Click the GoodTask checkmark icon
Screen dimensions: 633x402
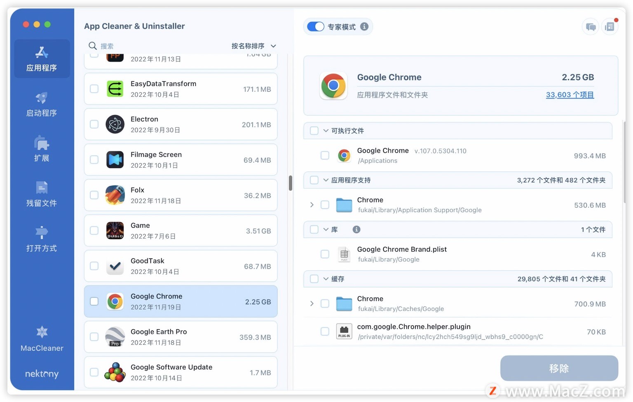pos(115,266)
